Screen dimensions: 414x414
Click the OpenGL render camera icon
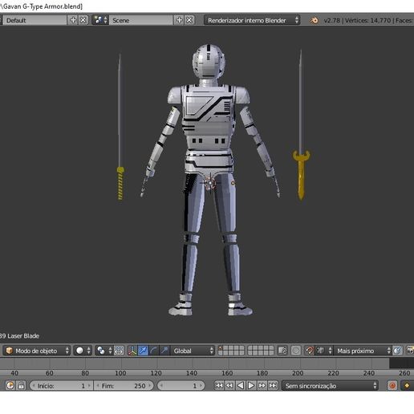pos(410,351)
